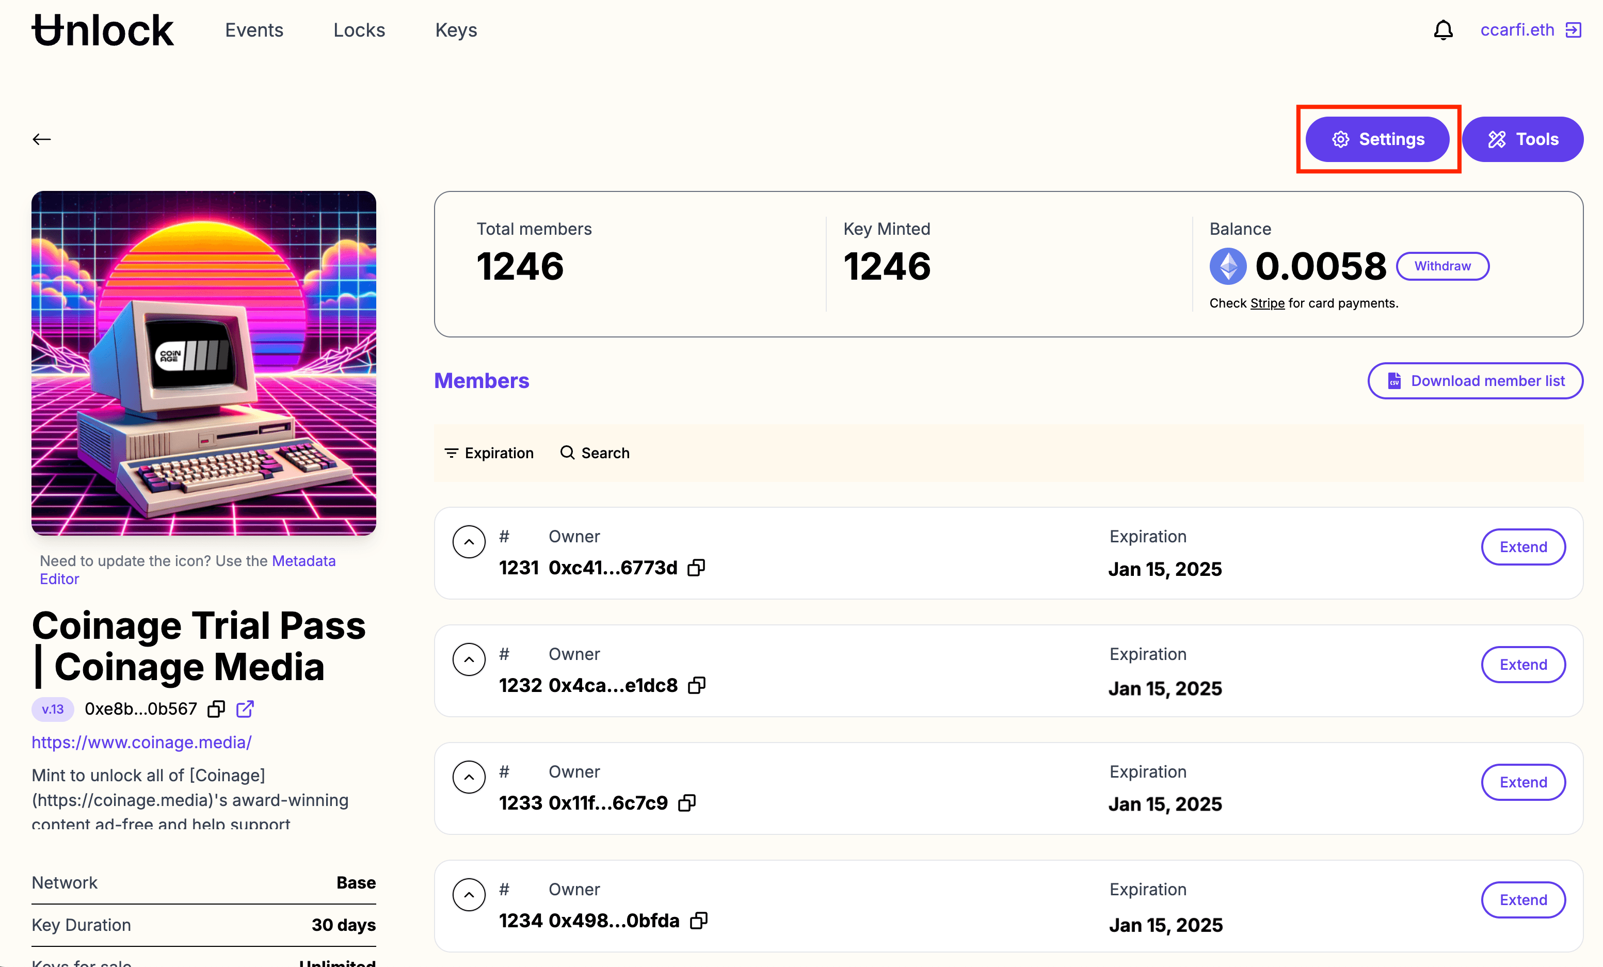This screenshot has width=1603, height=967.
Task: Visit https://www.coinage.media/ link
Action: point(141,742)
